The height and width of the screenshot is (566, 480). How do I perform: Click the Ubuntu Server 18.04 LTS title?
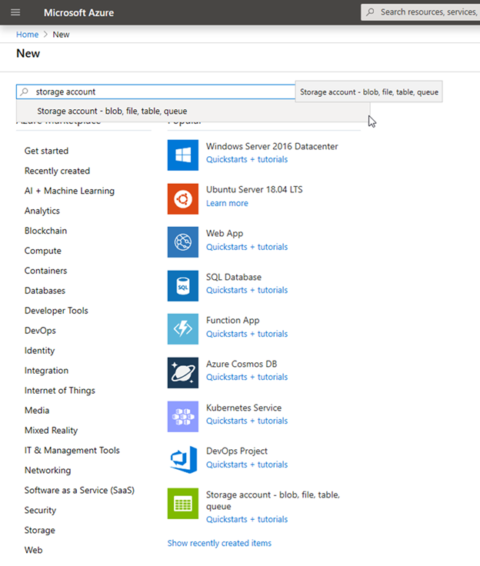(255, 189)
